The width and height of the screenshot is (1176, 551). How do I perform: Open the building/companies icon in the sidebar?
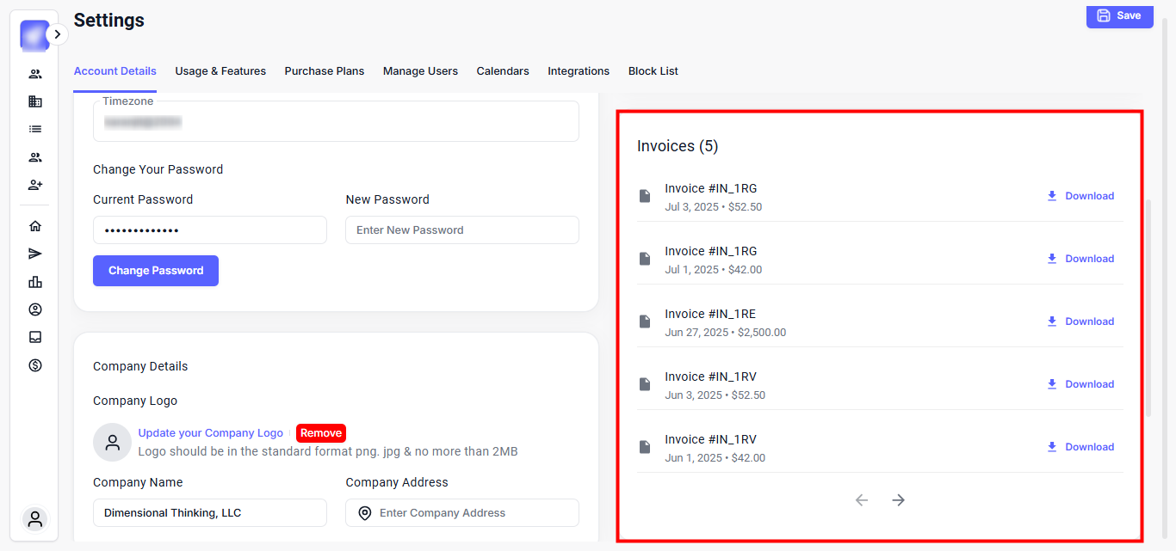pos(35,101)
